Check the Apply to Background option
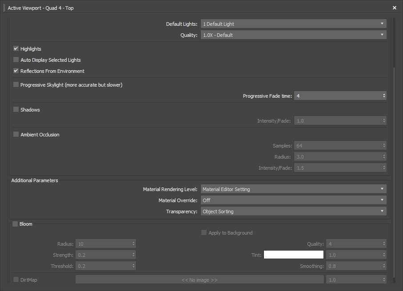The image size is (403, 291). [x=204, y=233]
